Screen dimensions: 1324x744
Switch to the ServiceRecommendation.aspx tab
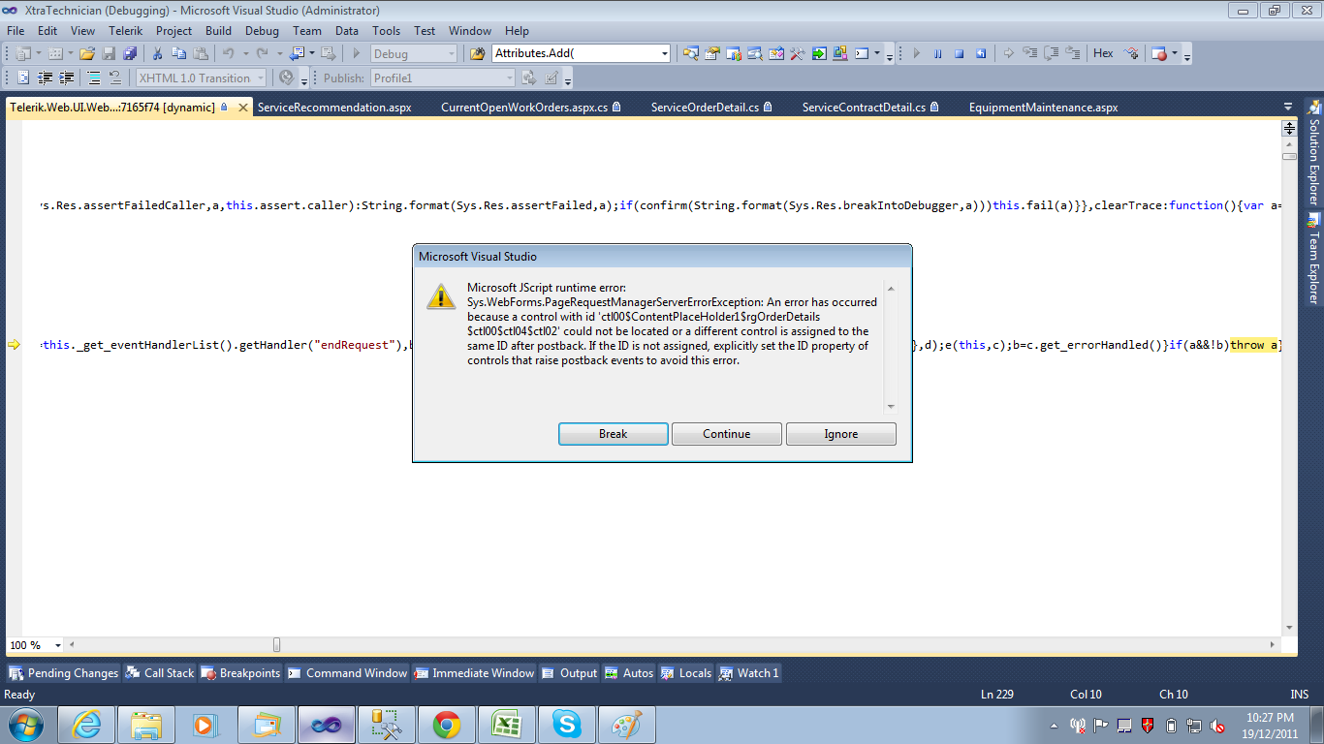[x=334, y=108]
